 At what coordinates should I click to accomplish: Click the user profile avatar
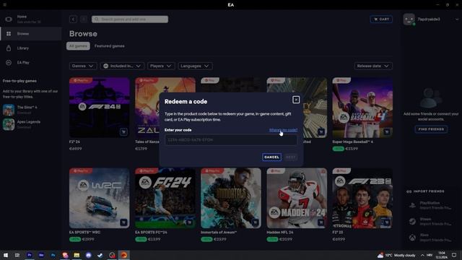tap(409, 19)
